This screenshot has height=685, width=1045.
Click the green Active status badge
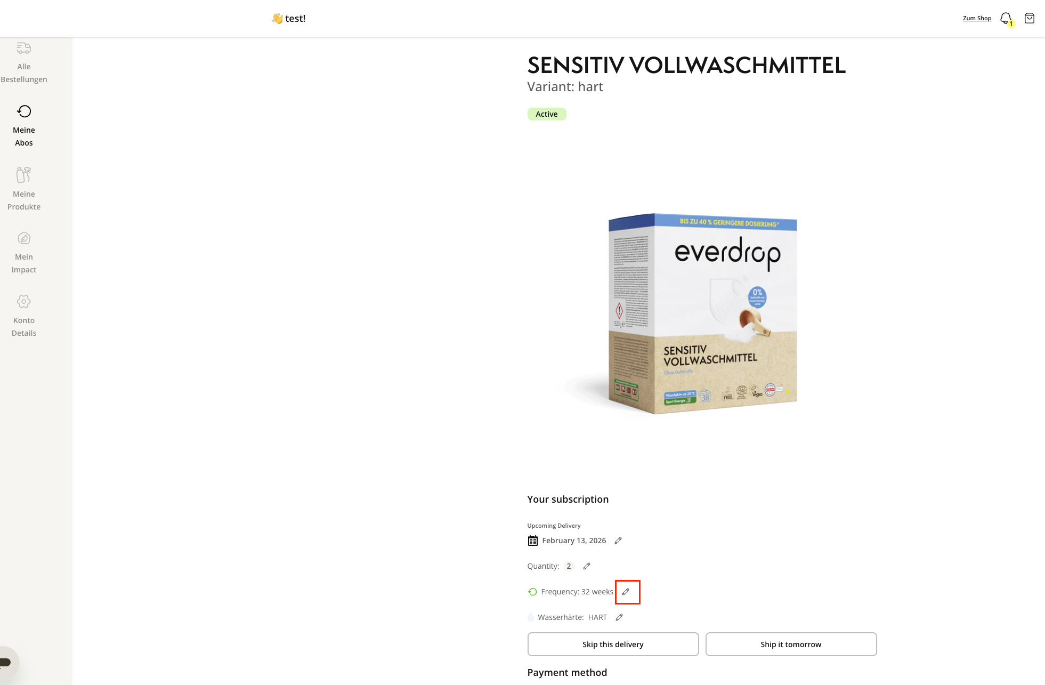[x=547, y=114]
